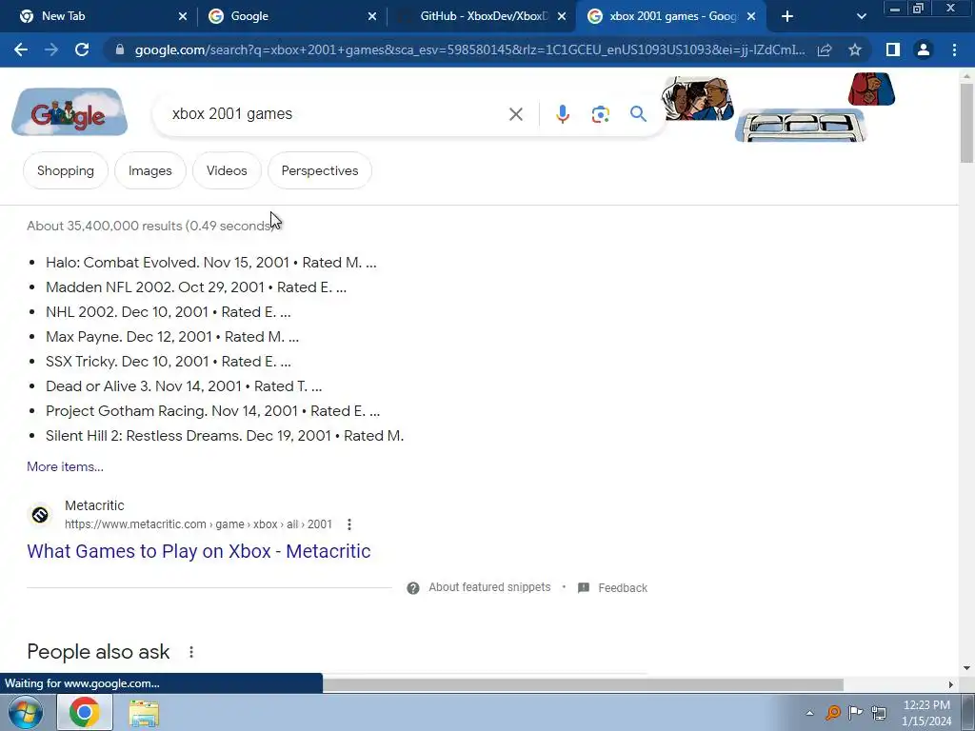This screenshot has width=975, height=731.
Task: Click into the search query field
Action: tap(336, 114)
